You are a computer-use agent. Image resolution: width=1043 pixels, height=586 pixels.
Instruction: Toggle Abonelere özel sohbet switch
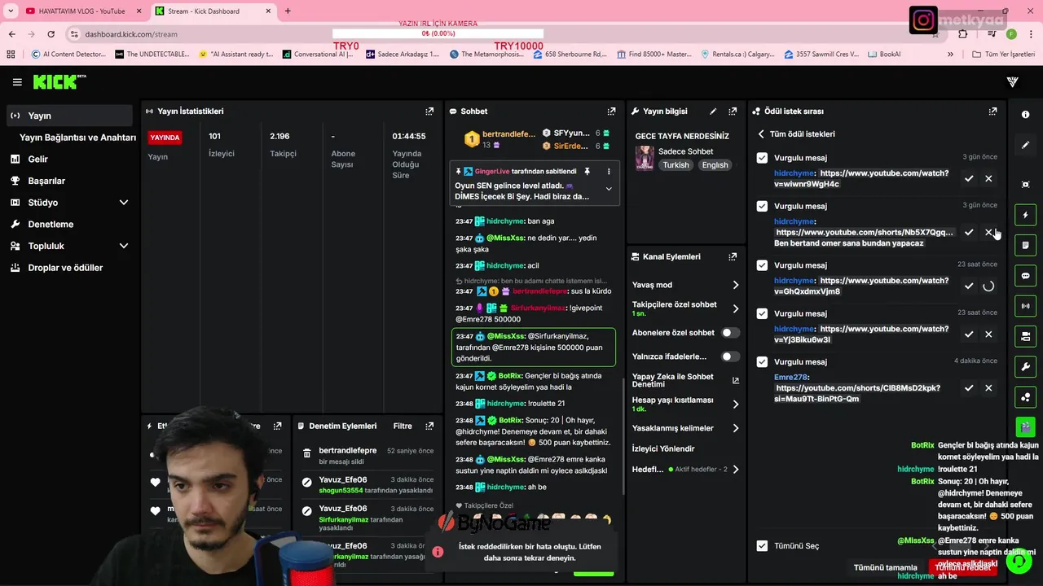[731, 333]
